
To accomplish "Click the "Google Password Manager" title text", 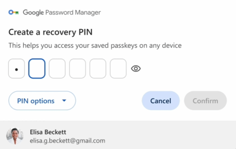I will click(62, 12).
